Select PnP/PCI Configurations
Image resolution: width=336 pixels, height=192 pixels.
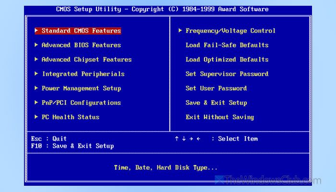[81, 103]
